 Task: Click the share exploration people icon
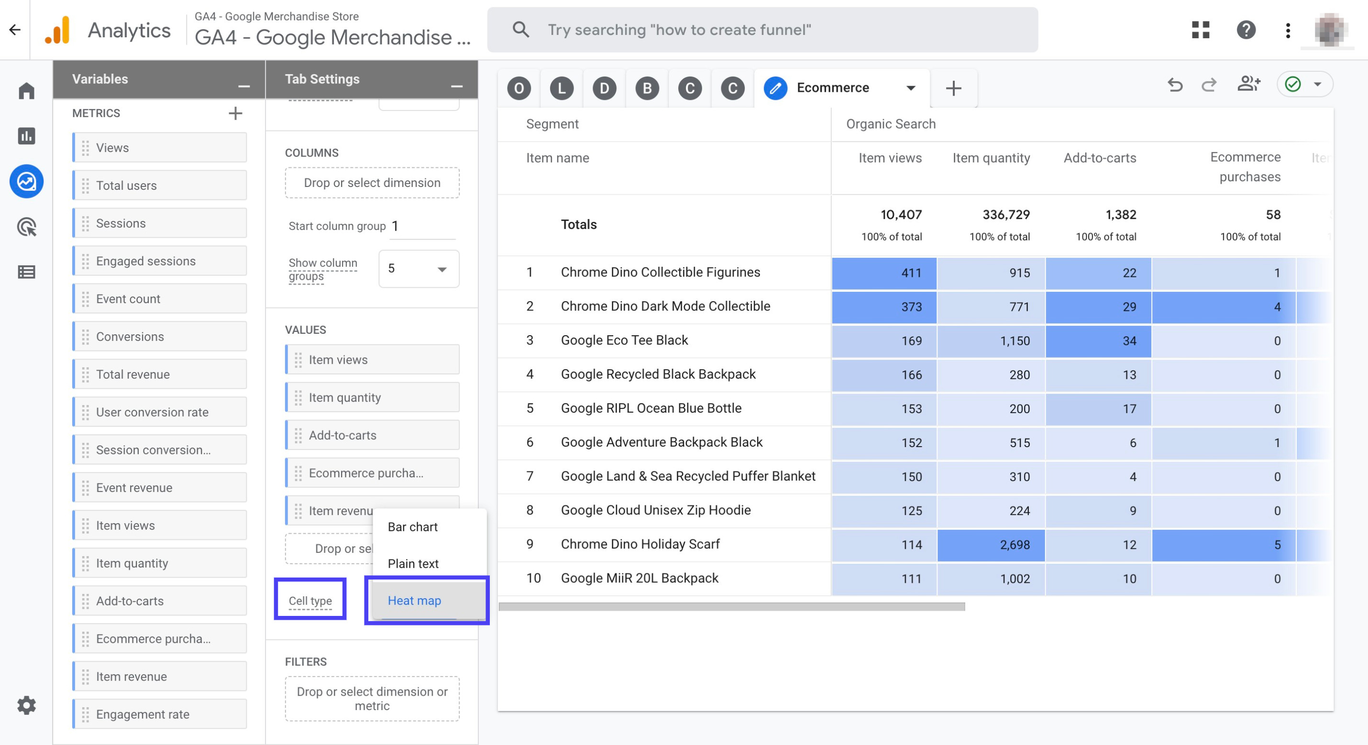pyautogui.click(x=1248, y=84)
